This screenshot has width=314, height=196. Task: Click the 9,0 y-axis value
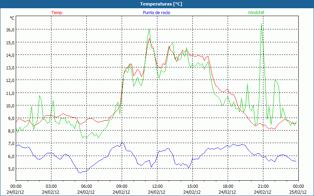click(11, 118)
